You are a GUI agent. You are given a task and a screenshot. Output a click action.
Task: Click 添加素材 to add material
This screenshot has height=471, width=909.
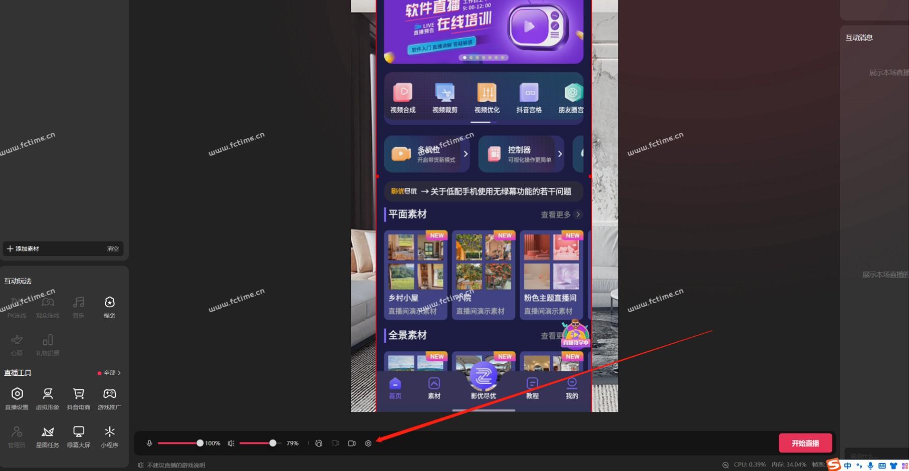click(x=23, y=249)
